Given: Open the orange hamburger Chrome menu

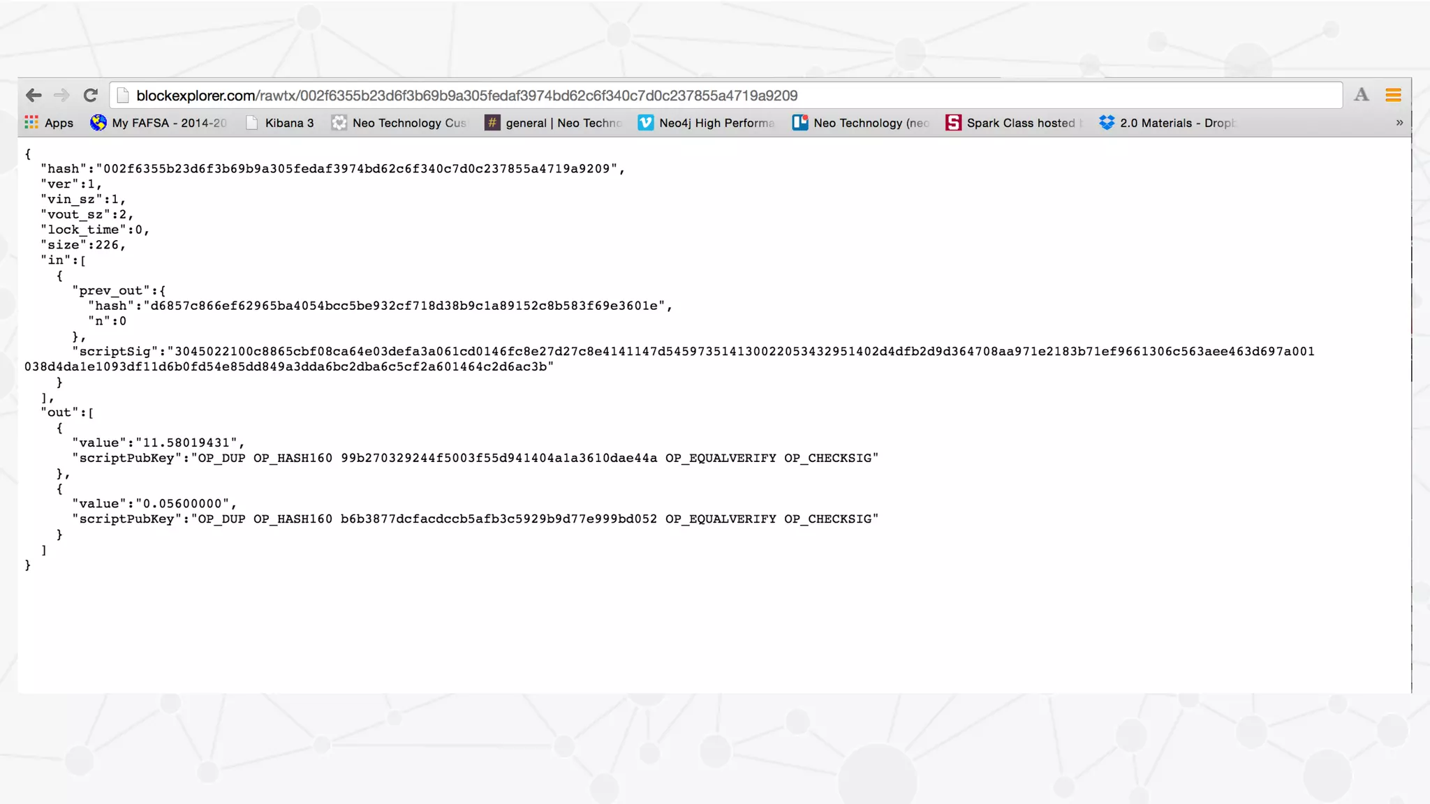Looking at the screenshot, I should point(1393,95).
